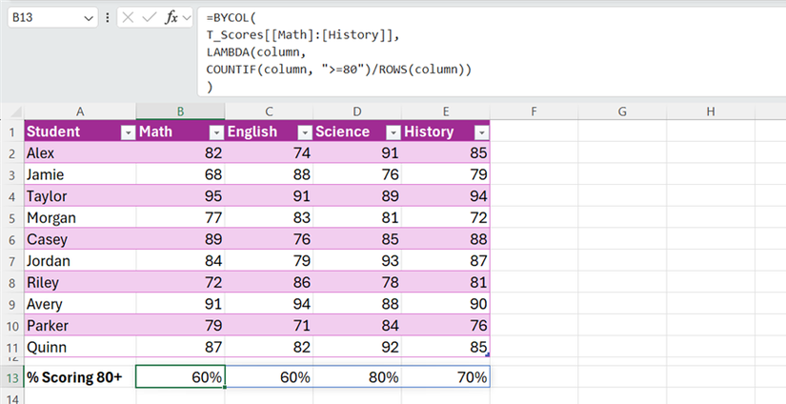Select the cell containing Jamie
Viewport: 786px width, 404px height.
[x=80, y=175]
